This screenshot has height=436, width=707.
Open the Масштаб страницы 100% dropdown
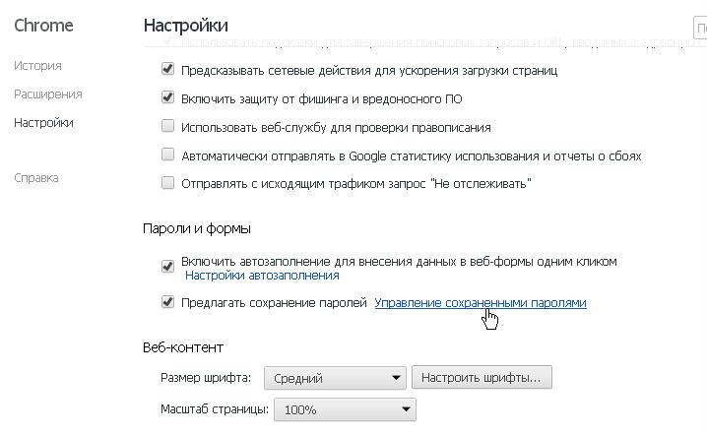pos(345,409)
